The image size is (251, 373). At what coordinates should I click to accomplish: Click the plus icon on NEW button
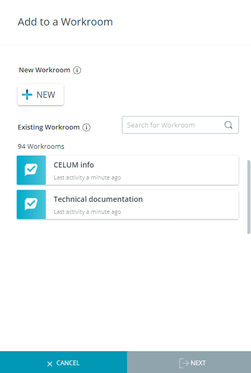27,95
